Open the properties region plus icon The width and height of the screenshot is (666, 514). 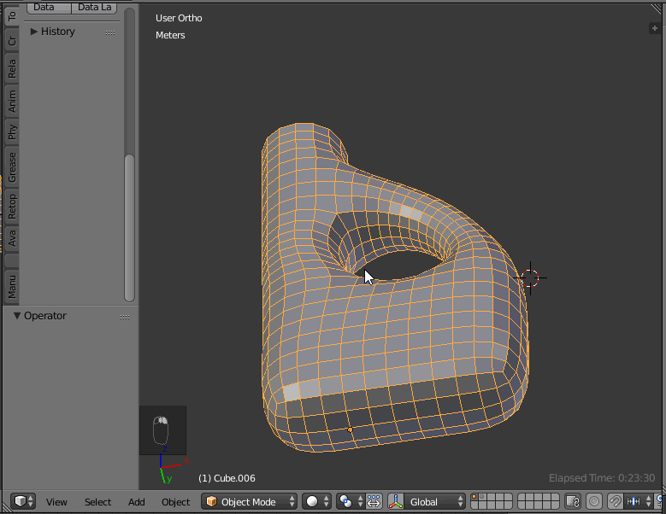[x=655, y=28]
